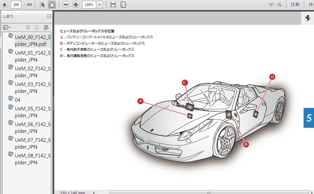314x194 pixels.
Task: Open bookmark UeM_00_F142_Spider_JPN.pdf
Action: point(32,40)
